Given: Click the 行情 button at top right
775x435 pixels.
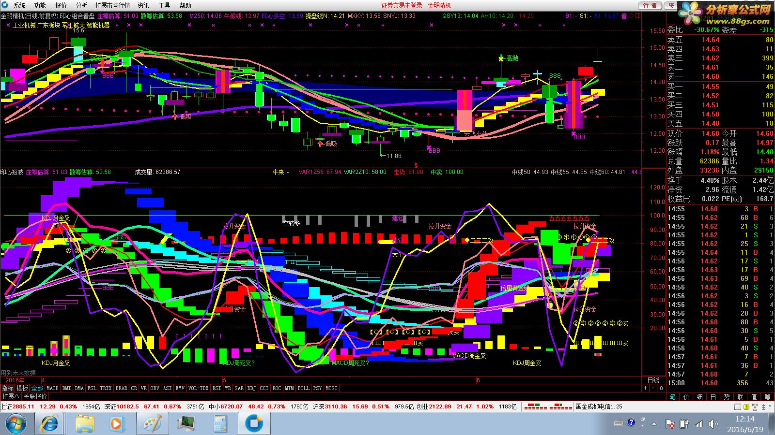Looking at the screenshot, I should [x=650, y=5].
